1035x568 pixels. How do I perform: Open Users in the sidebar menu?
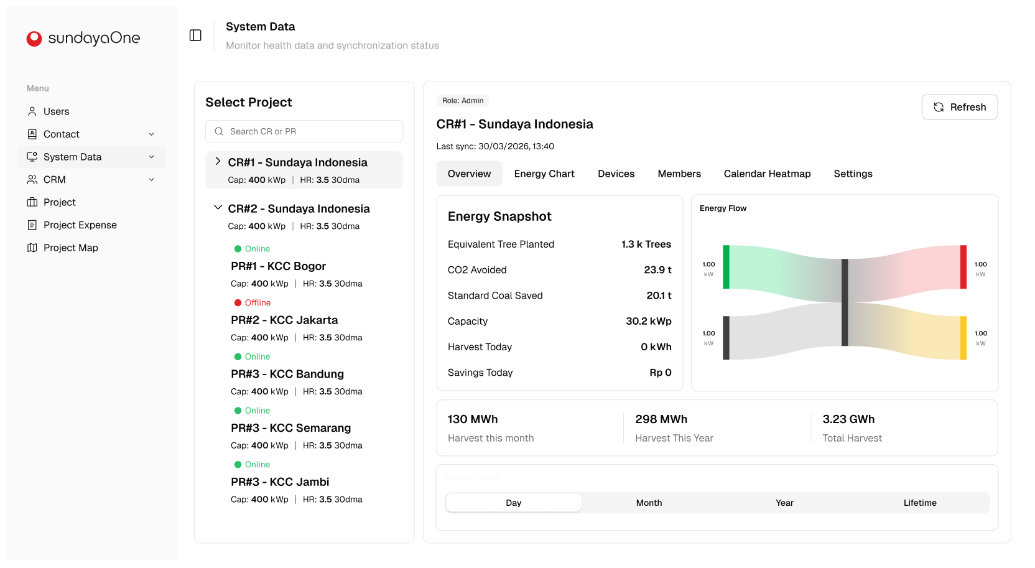[x=92, y=111]
